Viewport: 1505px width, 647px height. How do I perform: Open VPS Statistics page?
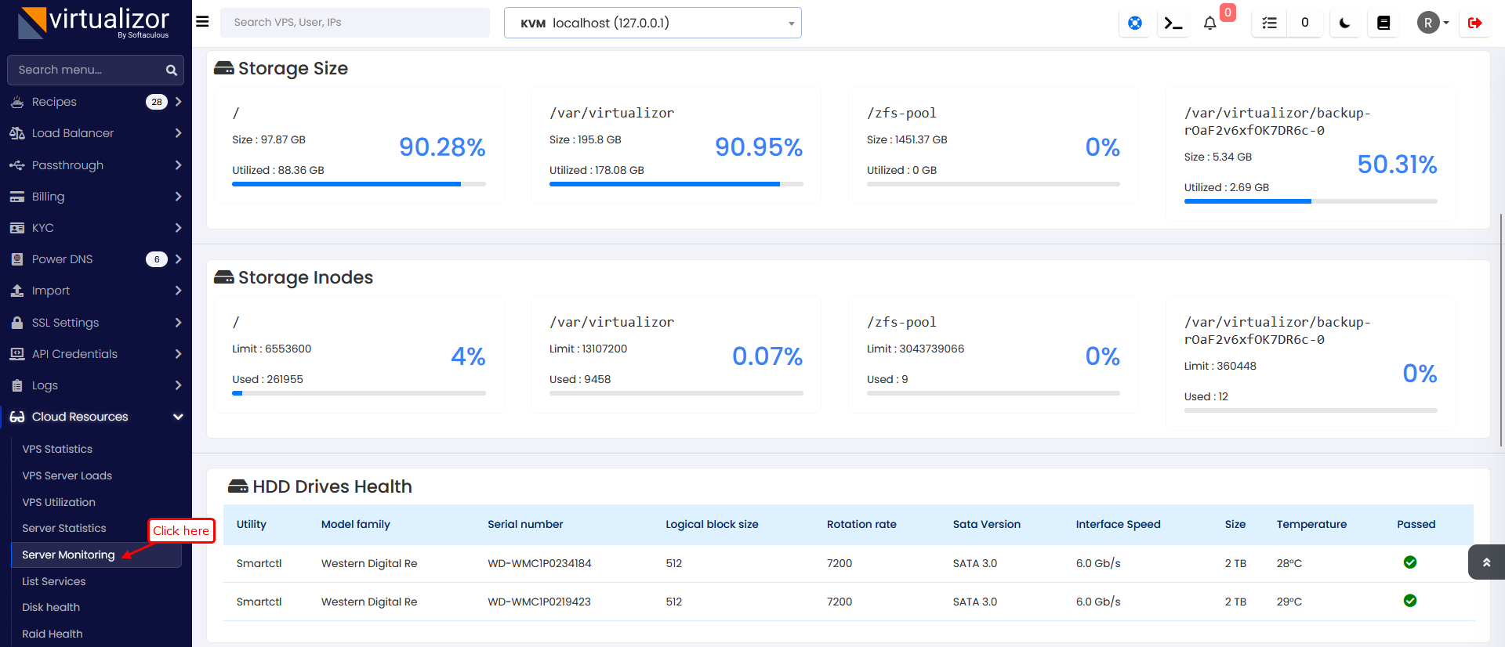coord(57,449)
